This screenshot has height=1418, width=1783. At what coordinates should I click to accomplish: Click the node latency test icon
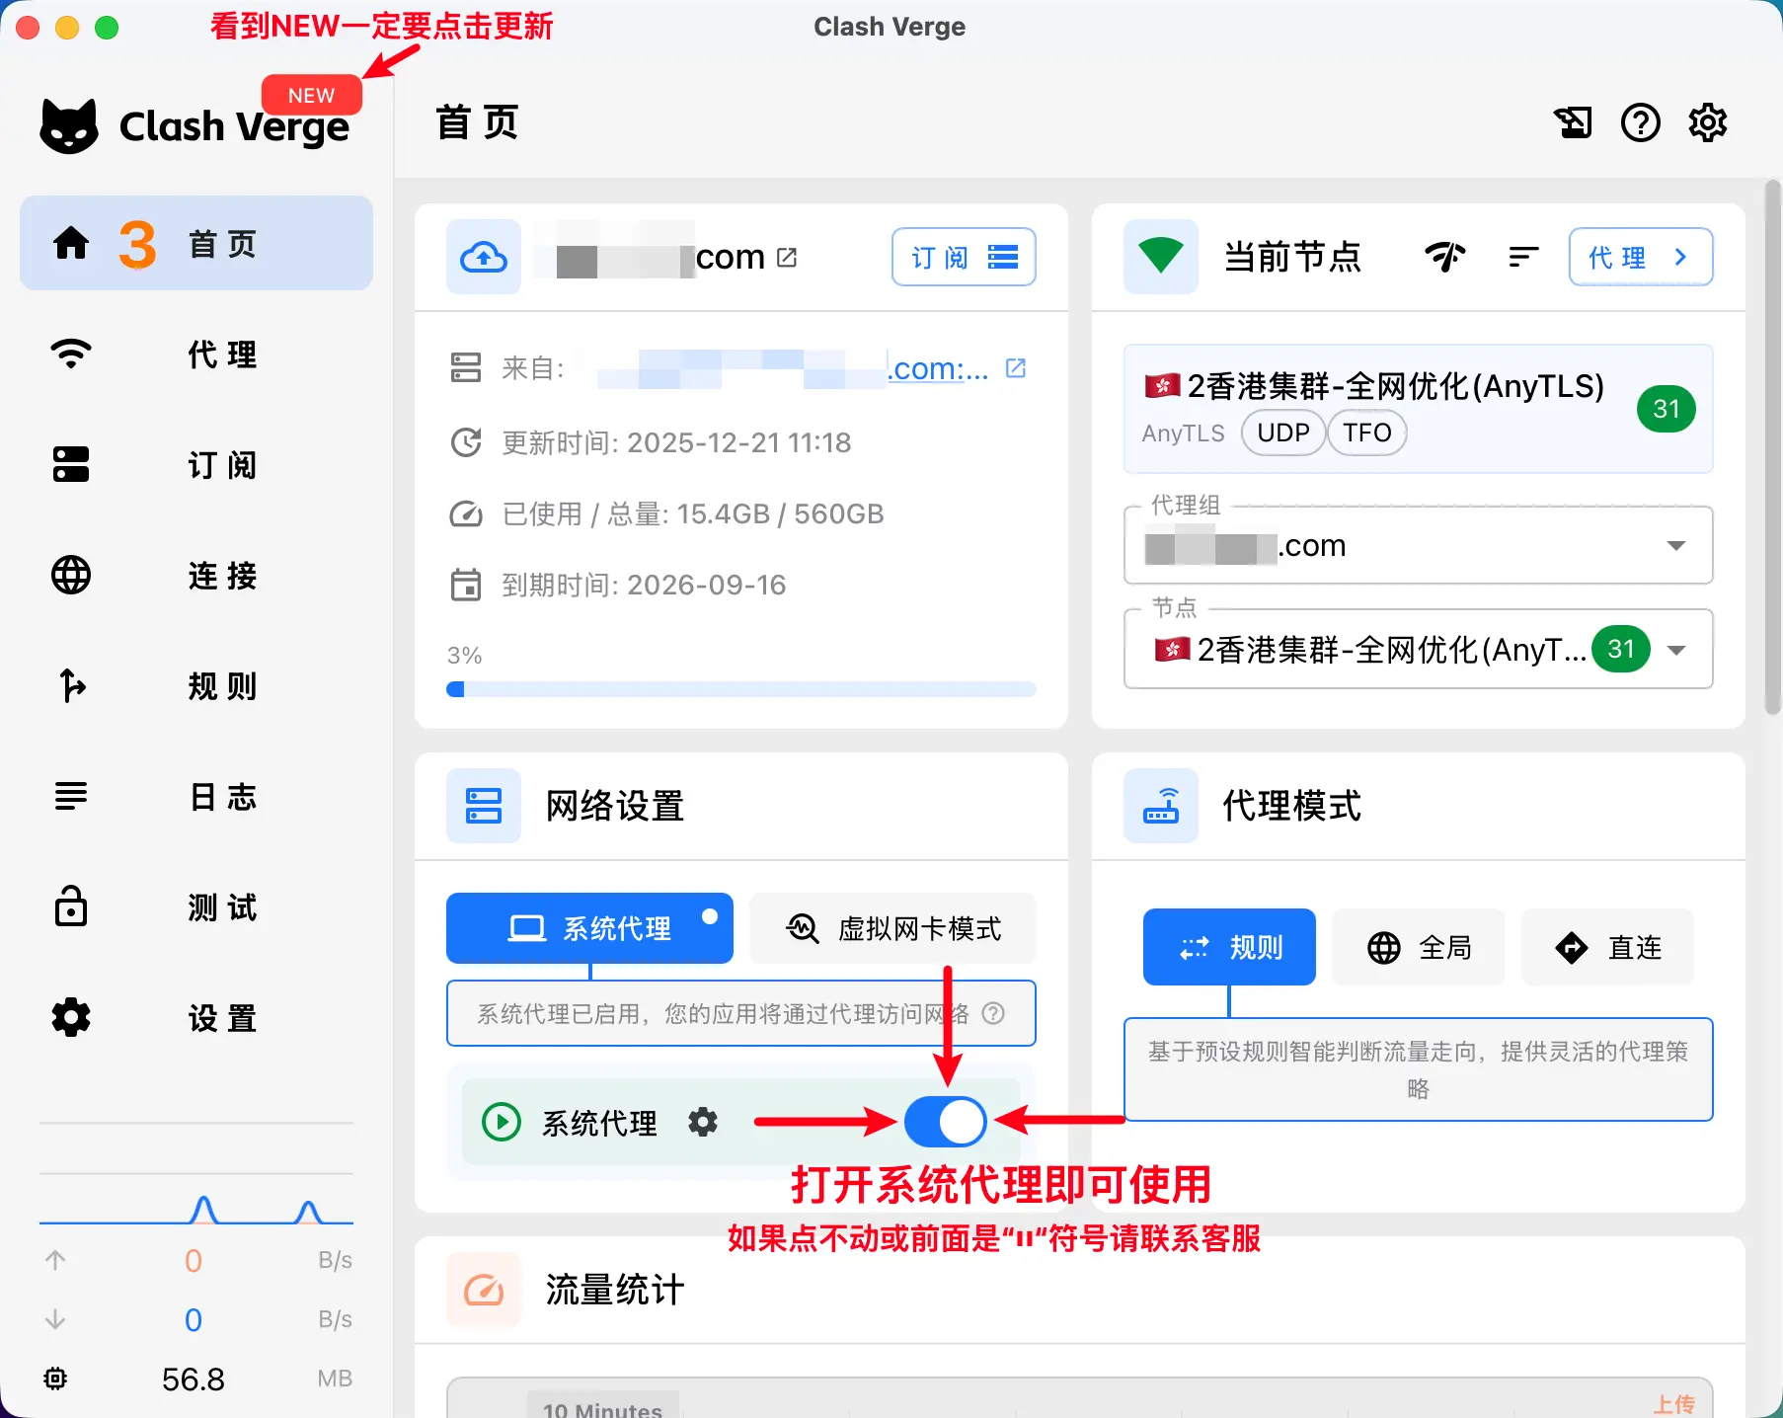[x=1444, y=257]
